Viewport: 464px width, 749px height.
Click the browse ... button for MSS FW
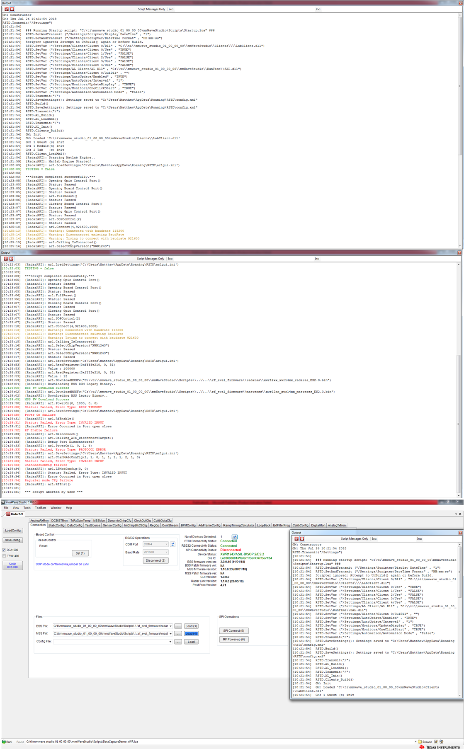(x=178, y=634)
